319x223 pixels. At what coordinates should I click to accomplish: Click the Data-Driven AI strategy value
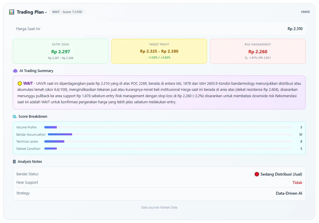tap(289, 193)
